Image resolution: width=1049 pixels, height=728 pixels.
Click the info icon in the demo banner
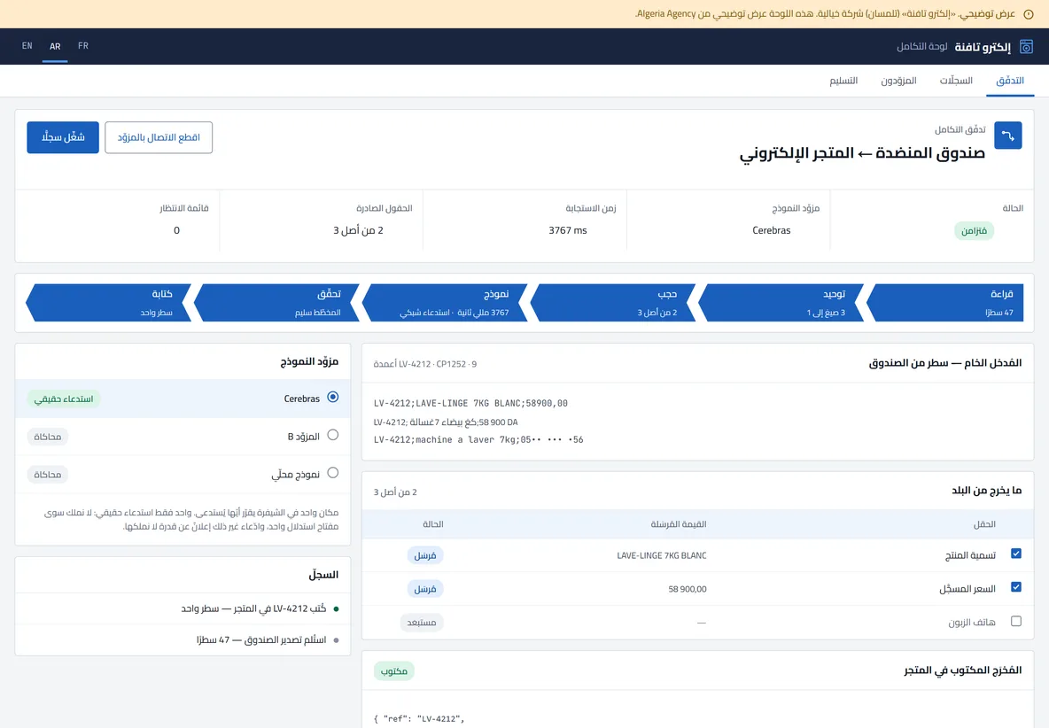[1029, 14]
